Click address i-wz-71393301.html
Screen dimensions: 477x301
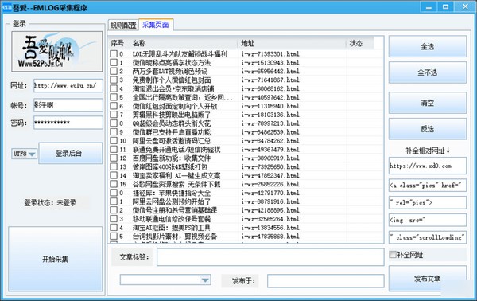(270, 54)
